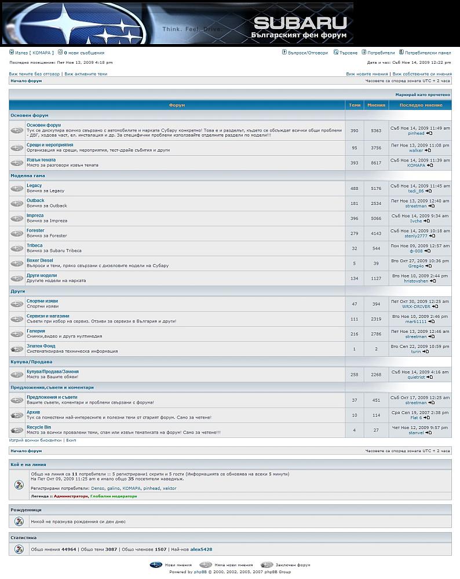Open latest post arrow icon next to hristovshen

pos(433,281)
